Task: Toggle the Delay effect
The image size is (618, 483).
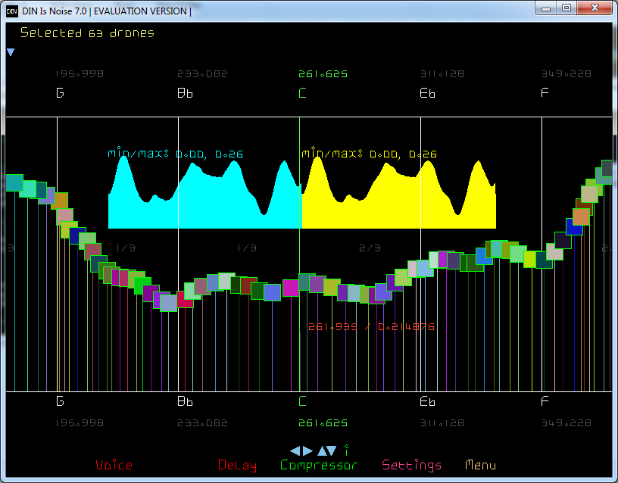Action: [237, 465]
